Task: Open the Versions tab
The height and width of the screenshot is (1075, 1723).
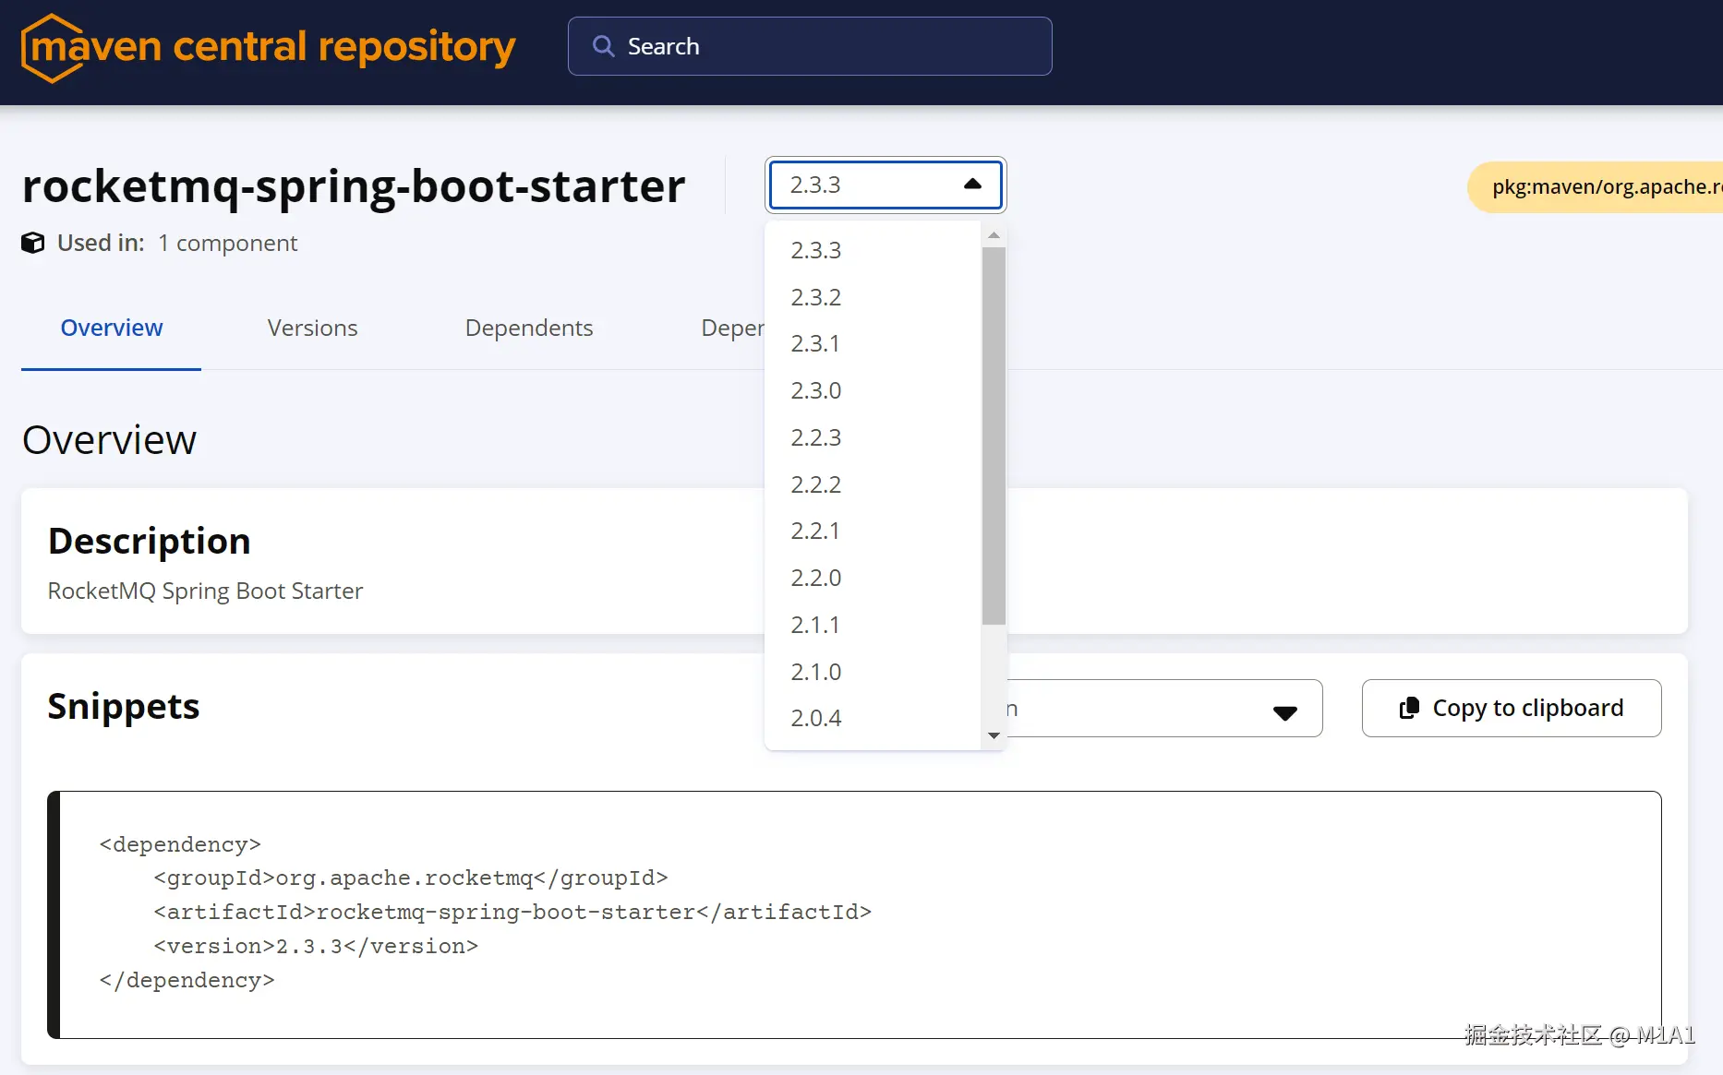Action: pos(312,328)
